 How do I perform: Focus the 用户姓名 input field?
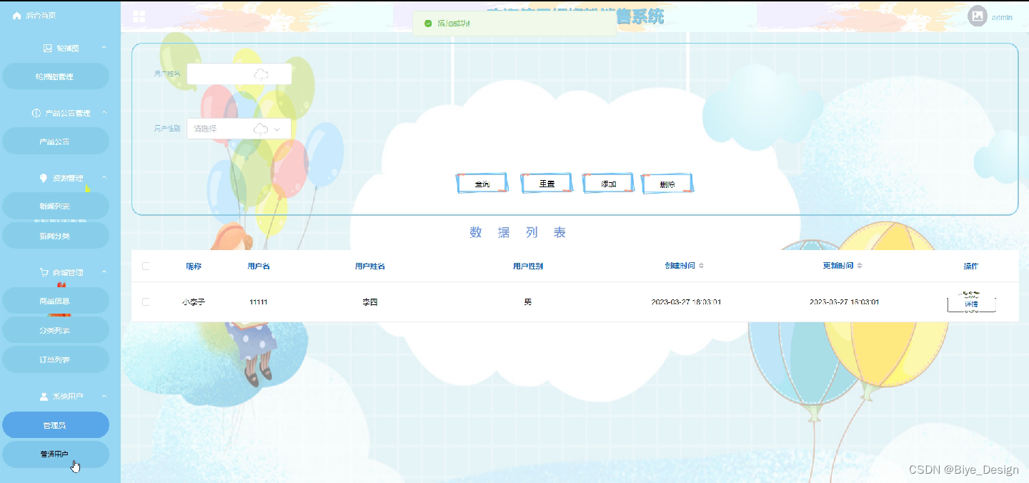click(x=239, y=74)
